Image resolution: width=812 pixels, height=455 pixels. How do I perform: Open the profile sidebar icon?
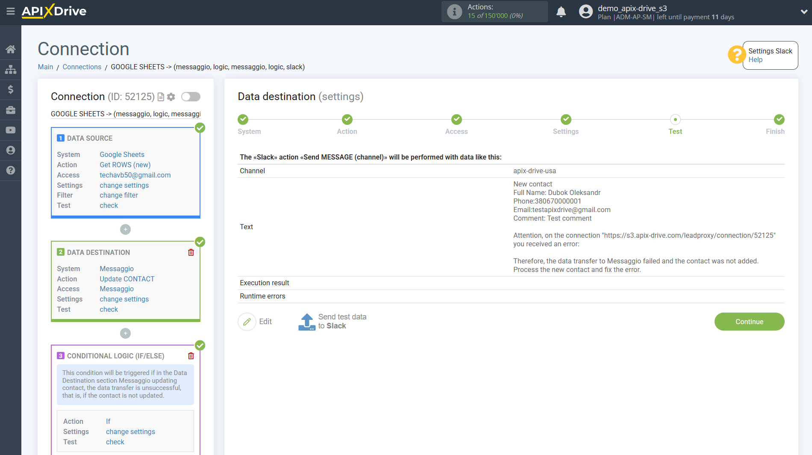(x=11, y=150)
